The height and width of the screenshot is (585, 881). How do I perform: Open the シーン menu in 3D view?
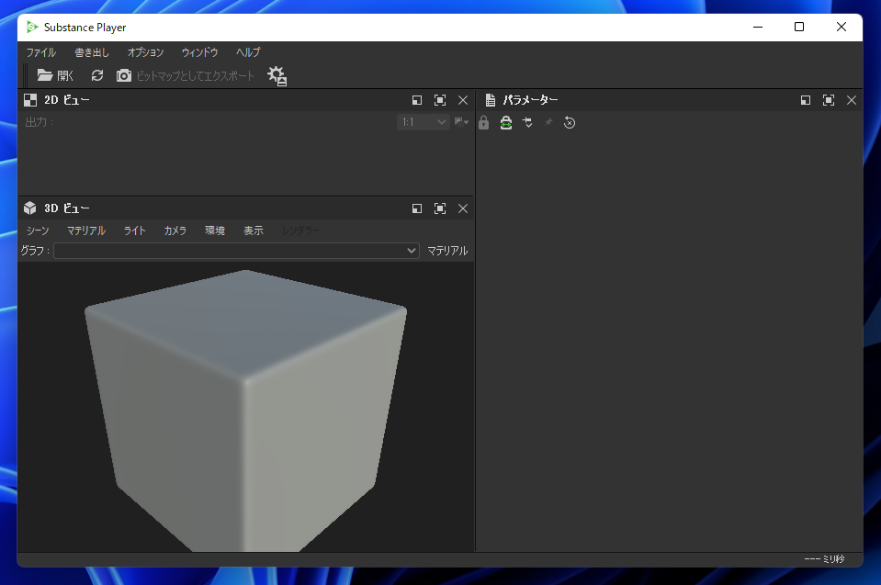coord(38,231)
